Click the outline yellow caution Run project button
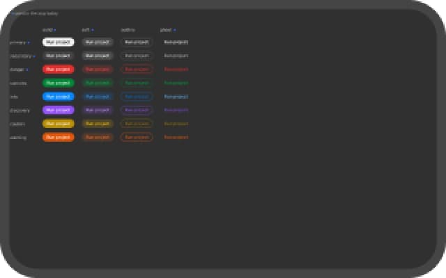Screen dimensions: 446x278 pyautogui.click(x=137, y=124)
